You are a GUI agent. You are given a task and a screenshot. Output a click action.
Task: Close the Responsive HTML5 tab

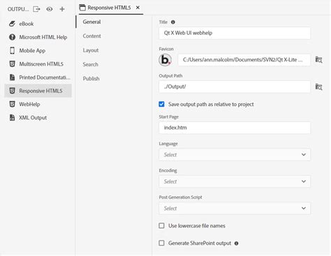pyautogui.click(x=138, y=8)
